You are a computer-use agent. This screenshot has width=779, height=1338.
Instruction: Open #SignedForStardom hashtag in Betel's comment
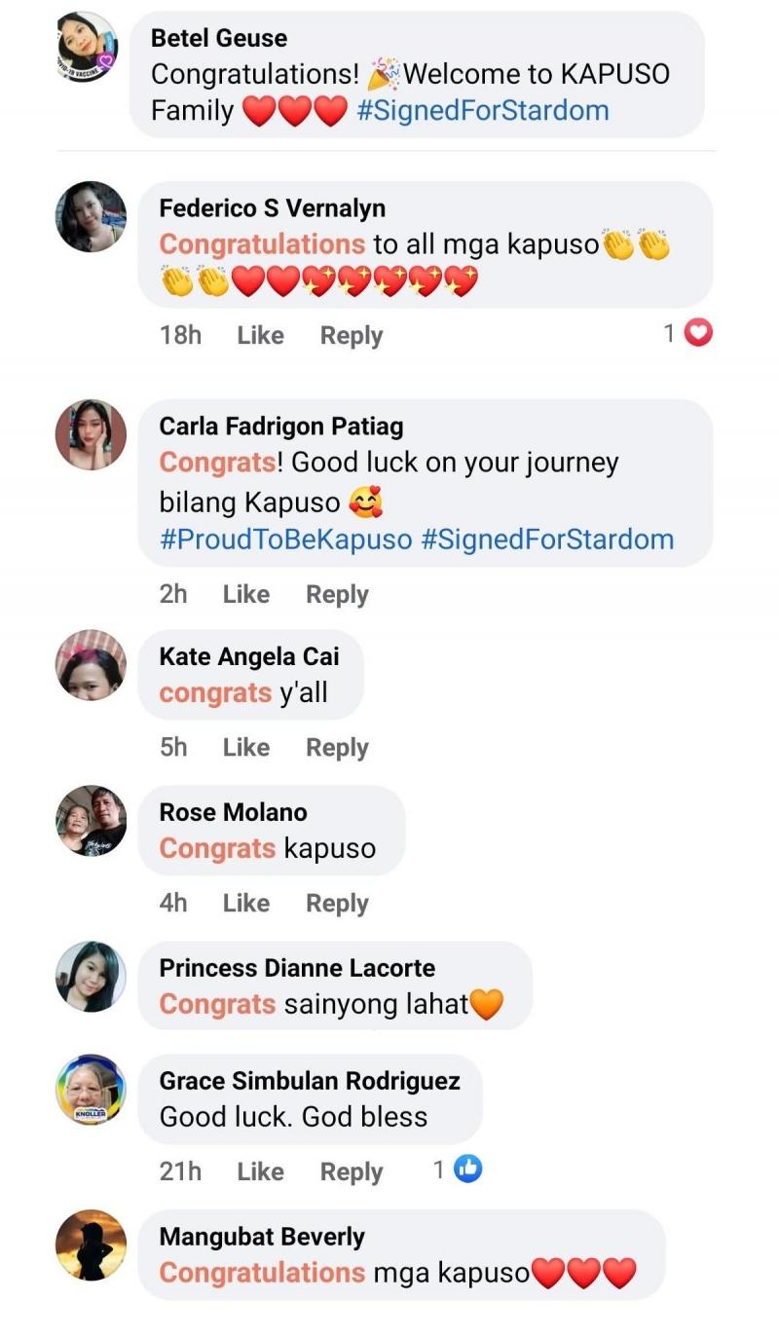click(483, 110)
